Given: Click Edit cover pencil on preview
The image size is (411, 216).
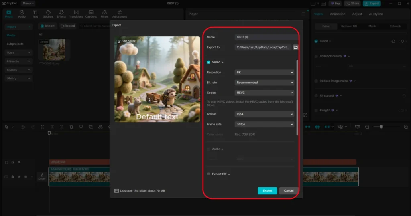Looking at the screenshot, I should (x=126, y=41).
